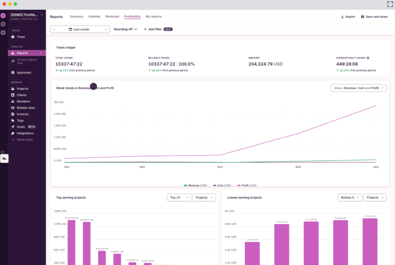Toggle Revenue series in chart legend

[x=196, y=185]
